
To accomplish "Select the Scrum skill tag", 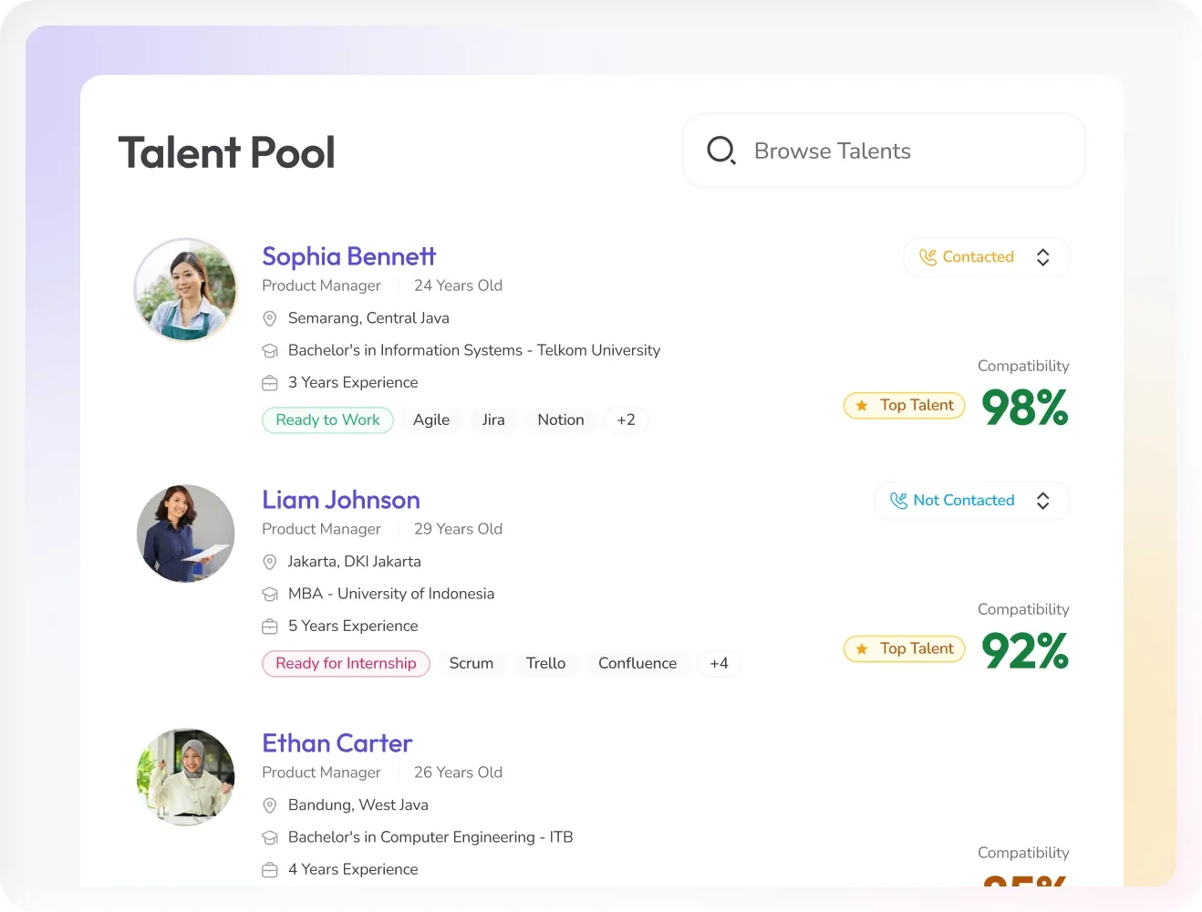I will click(471, 663).
